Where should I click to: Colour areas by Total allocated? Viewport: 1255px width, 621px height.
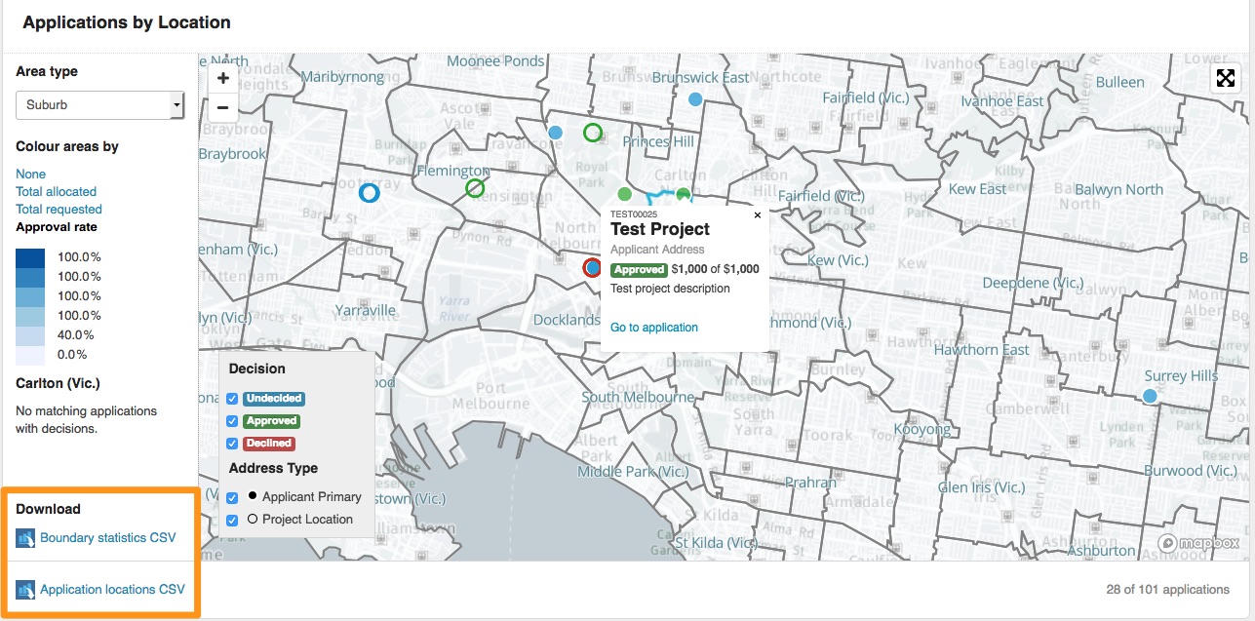(x=56, y=192)
